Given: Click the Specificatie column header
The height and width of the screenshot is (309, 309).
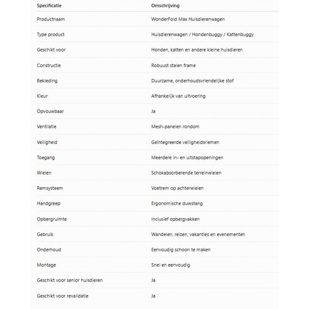Looking at the screenshot, I should 49,5.
